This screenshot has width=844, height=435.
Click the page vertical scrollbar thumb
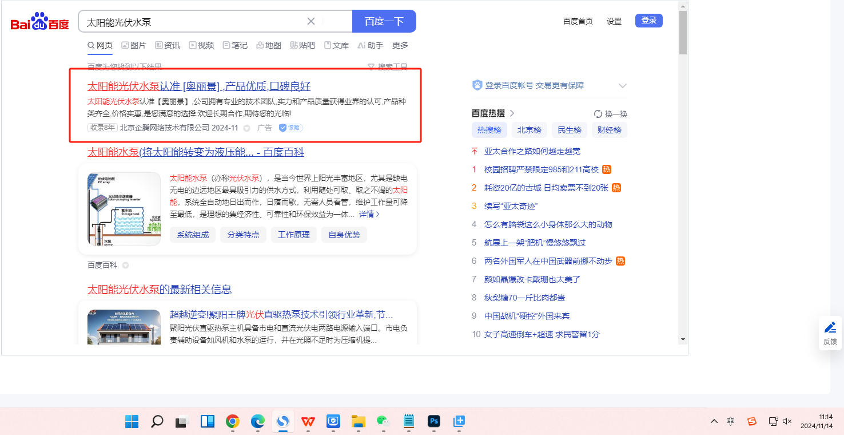[682, 33]
